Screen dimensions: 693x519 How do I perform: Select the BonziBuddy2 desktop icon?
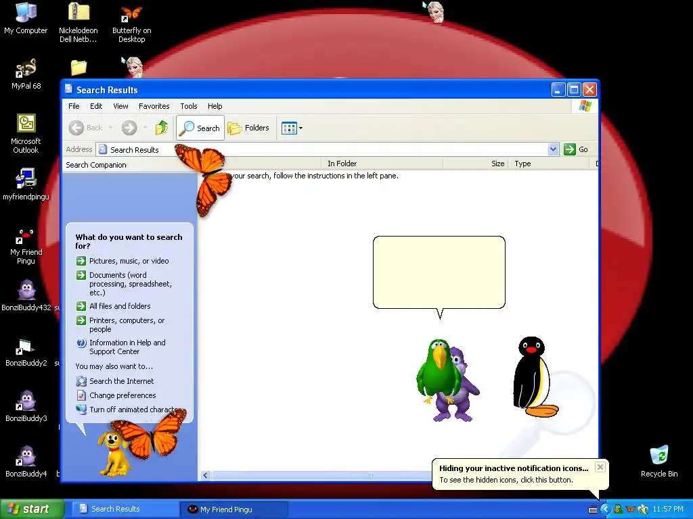coord(26,352)
